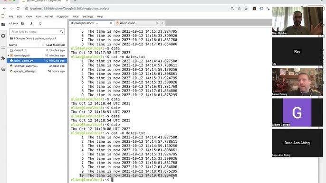
Task: Click the browser forward arrow
Action: pos(11,9)
